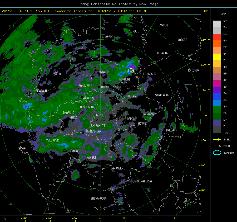This screenshot has width=237, height=222.
Task: Click the -20 value on the dBZ scale
Action: 226,133
